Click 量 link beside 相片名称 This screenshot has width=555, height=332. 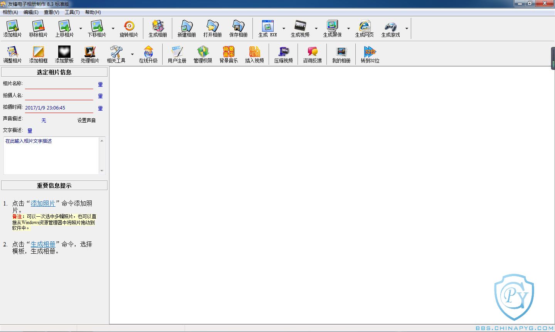tap(100, 84)
